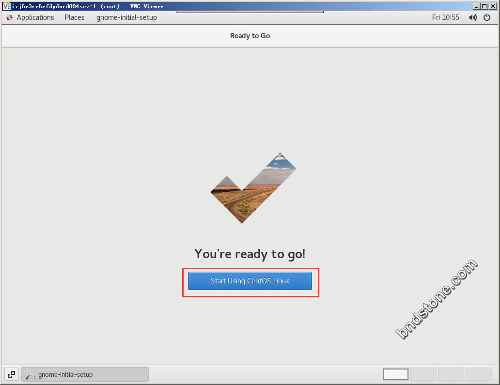
Task: Click the Ready to Go header title
Action: tap(250, 36)
